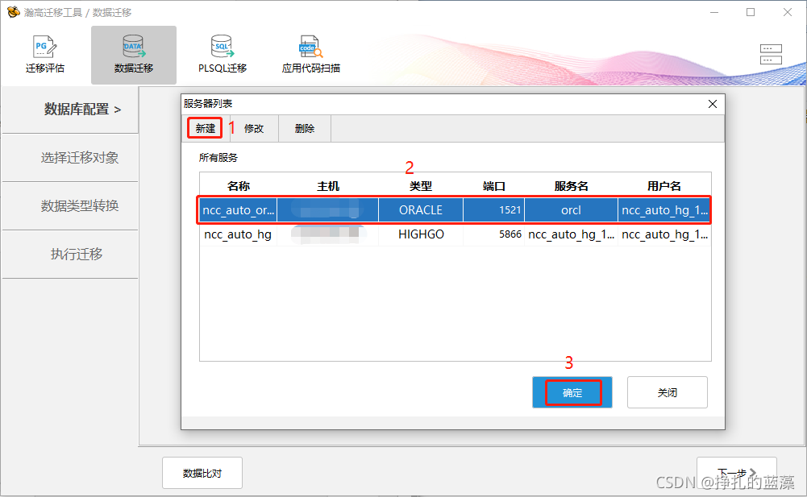Click the port 1521 cell
The image size is (807, 497).
(493, 210)
